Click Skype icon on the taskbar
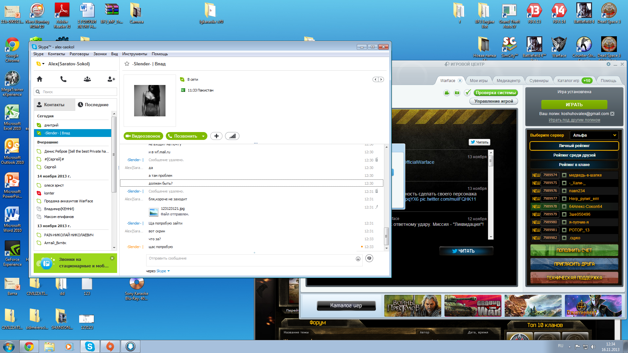 point(90,346)
